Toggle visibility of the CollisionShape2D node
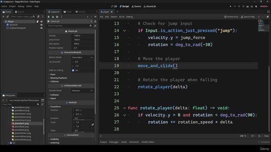This screenshot has width=271, height=152. tap(41, 28)
